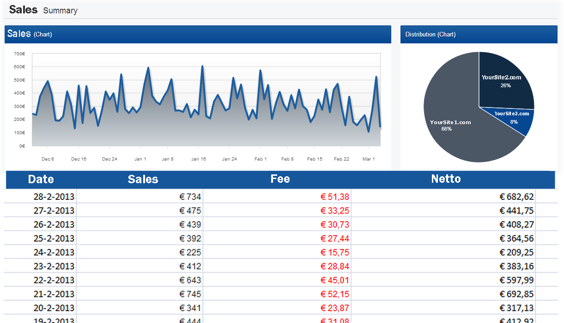Click the 700€ axis label on the chart
Screen dimensions: 564x323
point(18,54)
